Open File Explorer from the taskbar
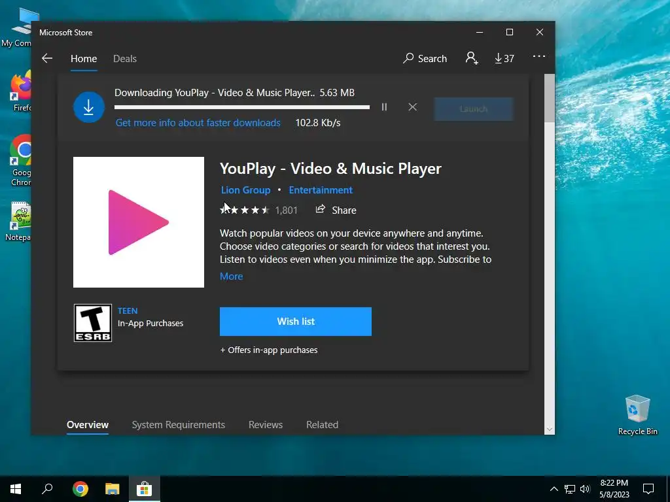 (x=113, y=489)
